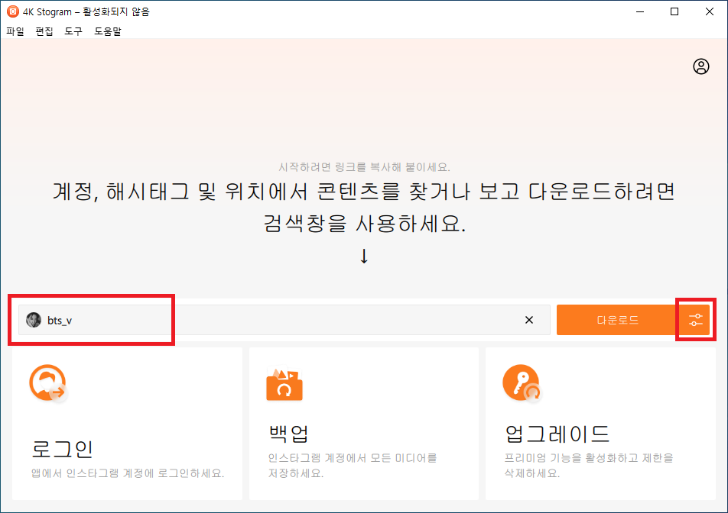Click the 백업 folder icon
Screen dimensions: 728x513
pos(284,384)
